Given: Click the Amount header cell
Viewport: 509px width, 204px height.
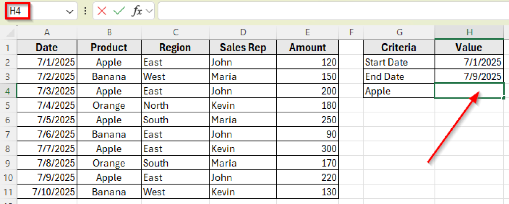Looking at the screenshot, I should 308,47.
